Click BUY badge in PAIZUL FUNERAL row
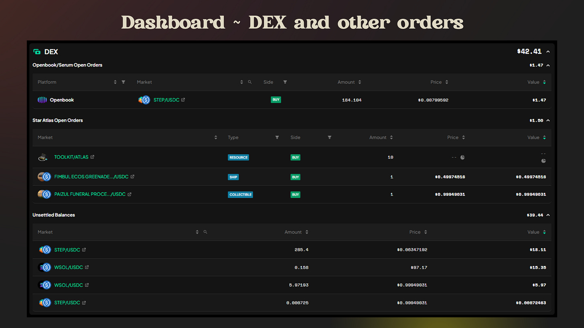584x328 pixels. pos(296,195)
